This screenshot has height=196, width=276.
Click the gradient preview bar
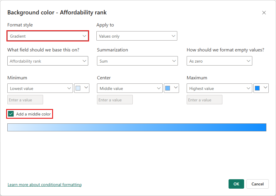pos(137,127)
